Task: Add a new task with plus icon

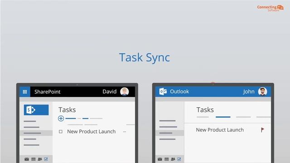Action: 61,118
